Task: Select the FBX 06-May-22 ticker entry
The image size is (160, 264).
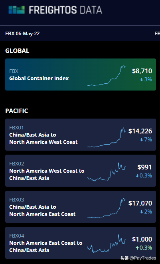Action: tap(22, 34)
